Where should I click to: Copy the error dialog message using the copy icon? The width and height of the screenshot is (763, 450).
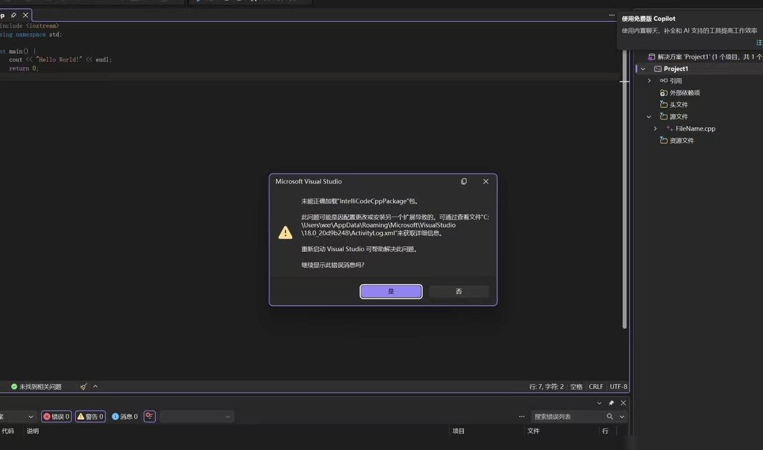[464, 181]
